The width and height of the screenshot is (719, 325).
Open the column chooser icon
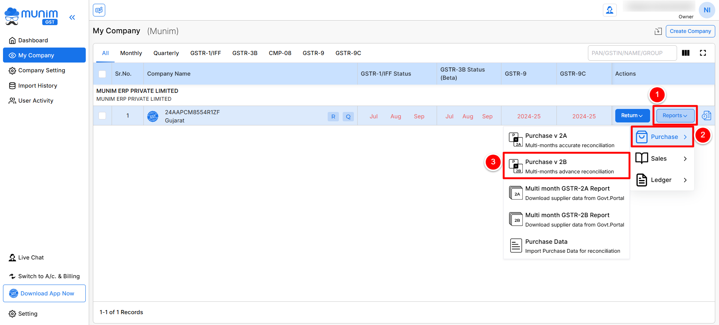[686, 53]
